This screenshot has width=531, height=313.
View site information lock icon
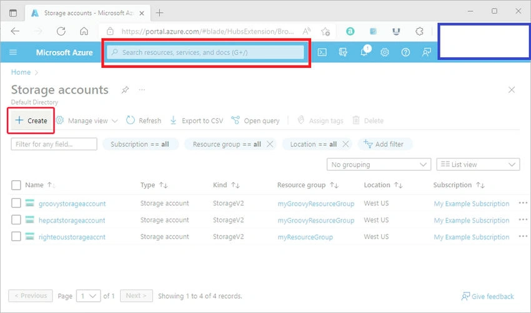[110, 31]
